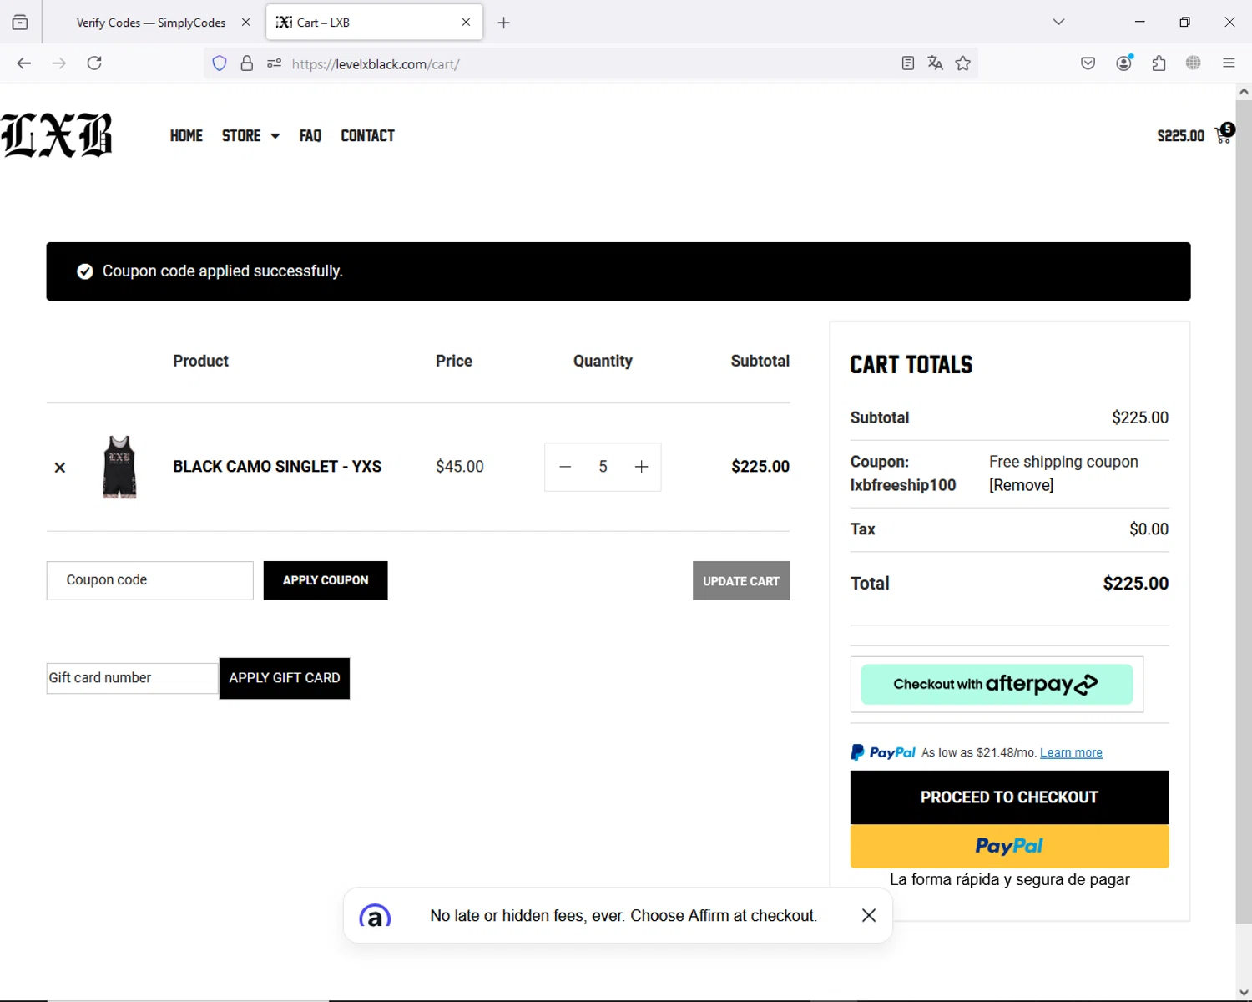Click the quantity field showing 5
This screenshot has width=1252, height=1002.
(603, 467)
